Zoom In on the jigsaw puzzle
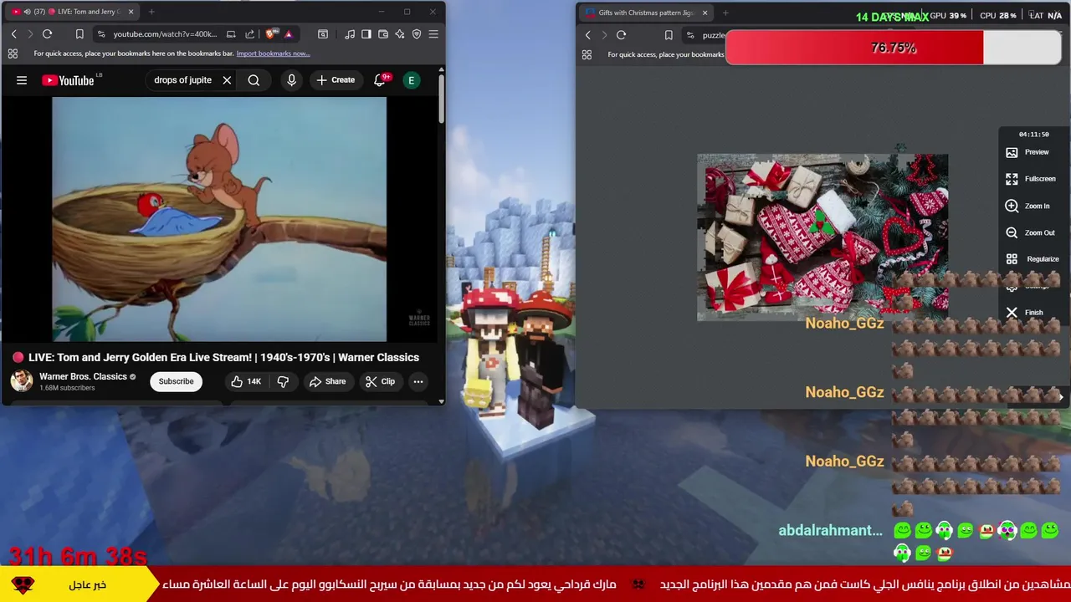 coord(1028,206)
